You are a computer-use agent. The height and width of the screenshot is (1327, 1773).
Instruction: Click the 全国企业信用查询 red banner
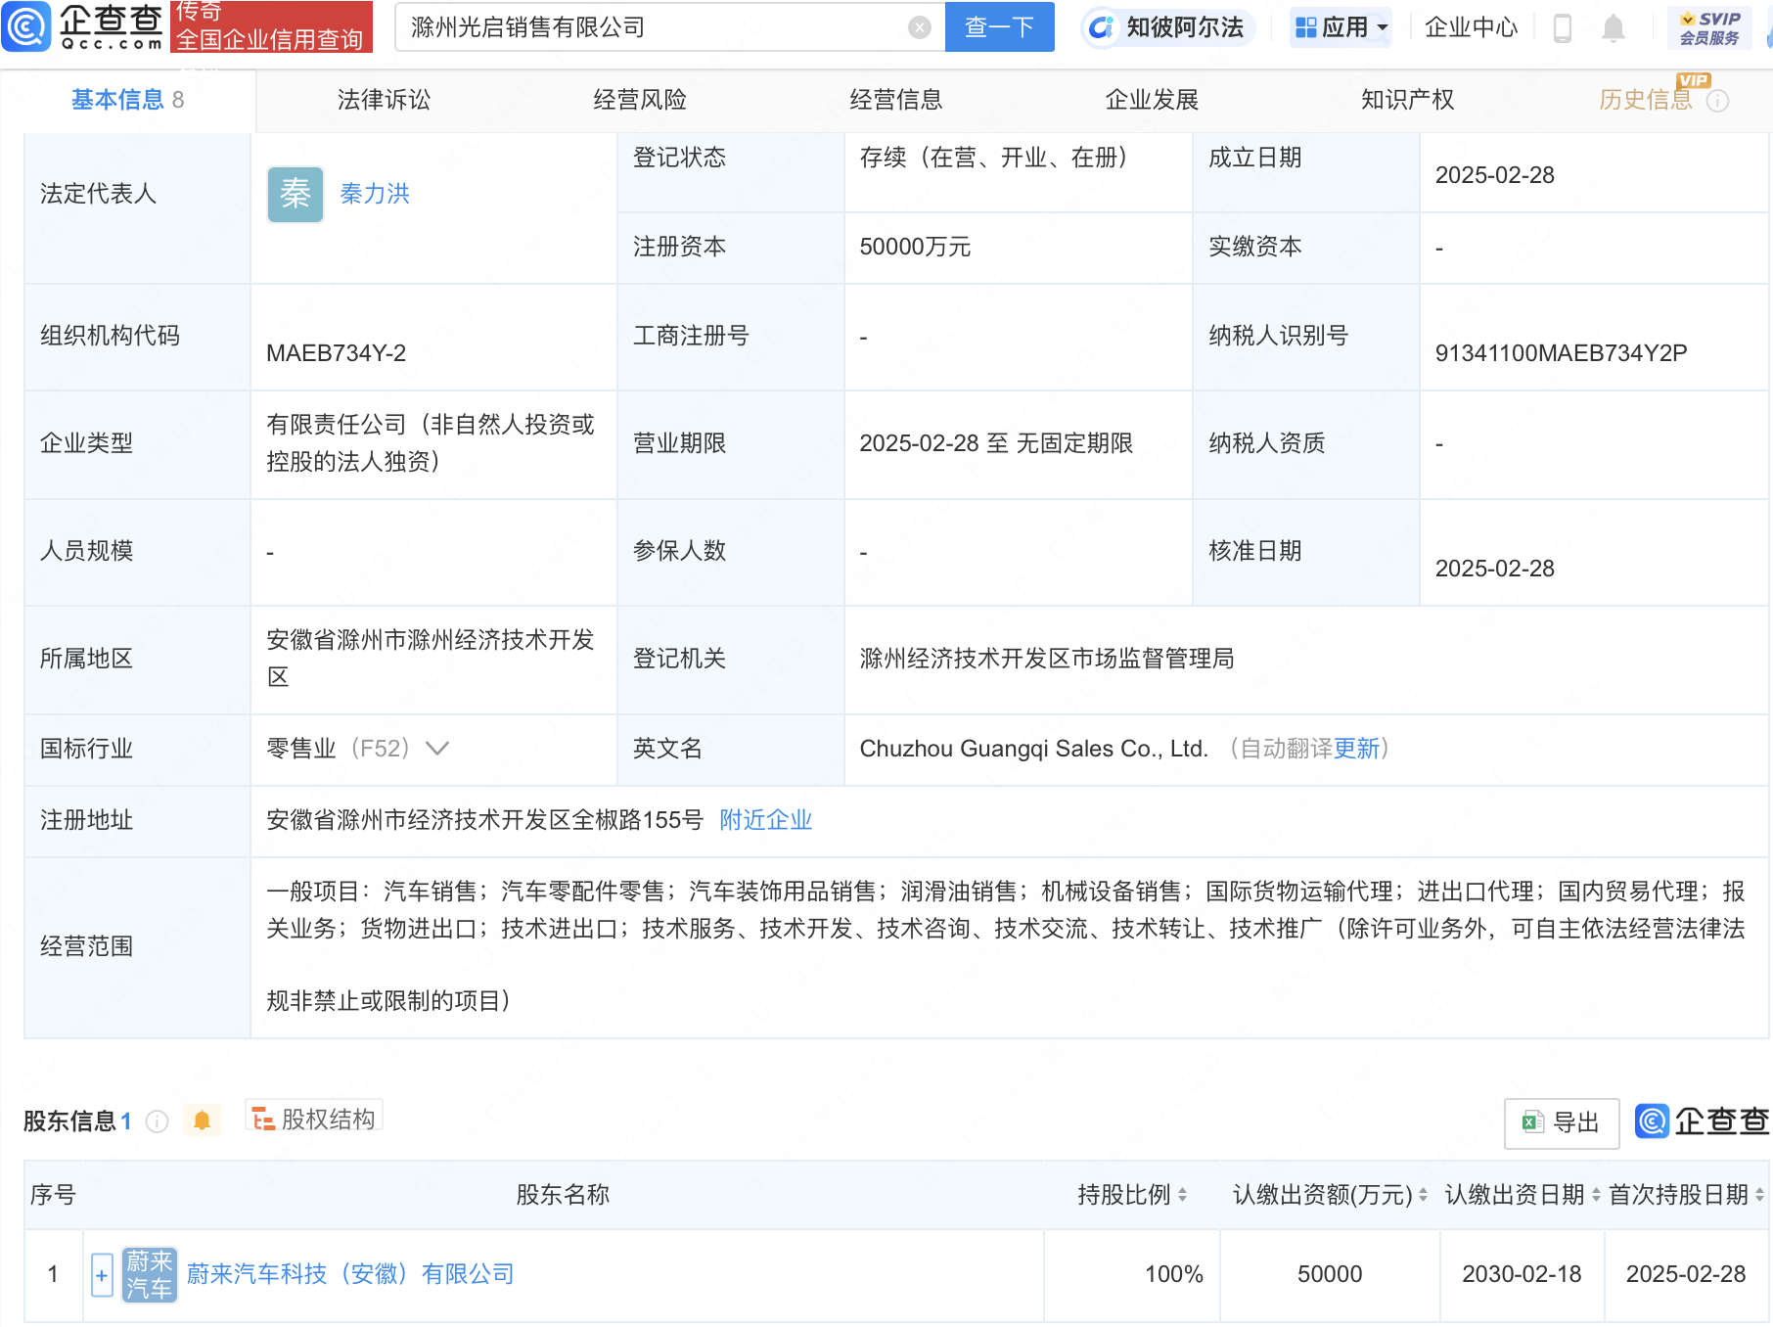point(271,27)
